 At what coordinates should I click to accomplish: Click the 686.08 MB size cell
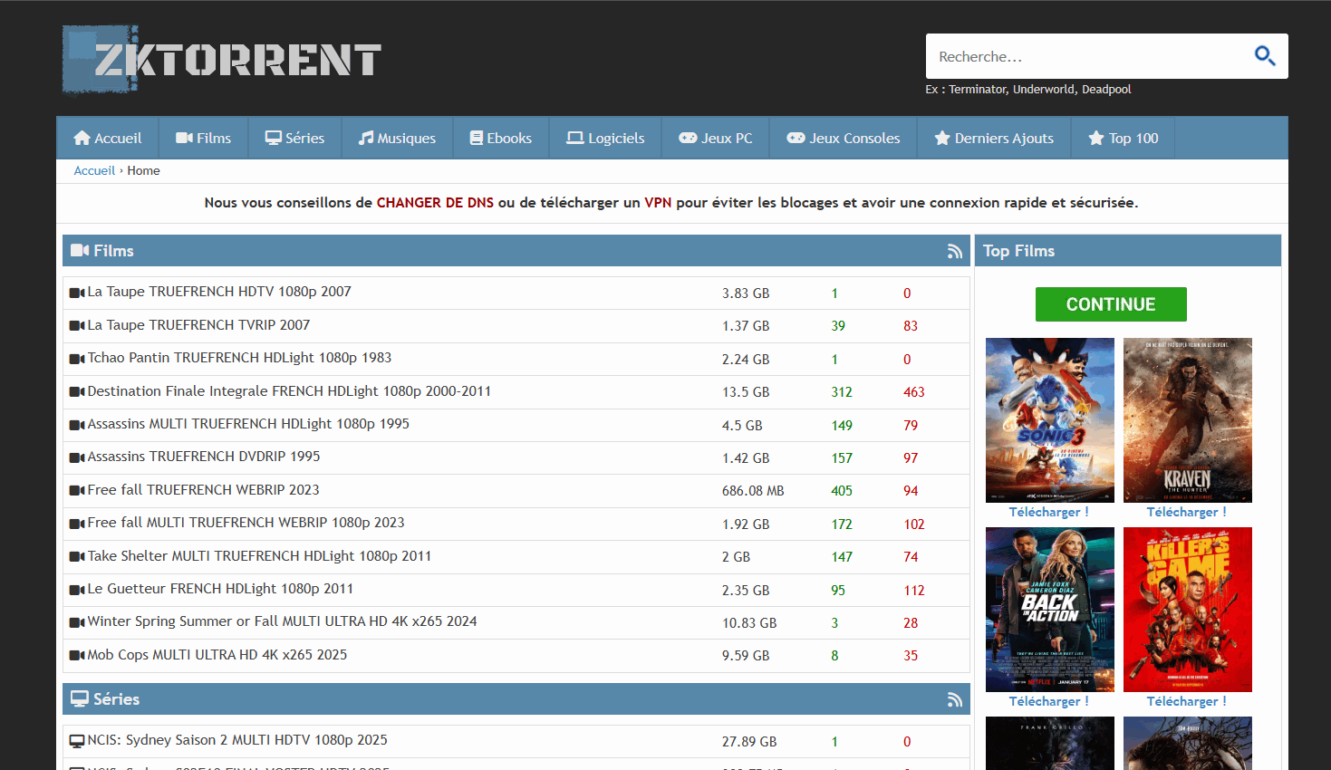[x=753, y=491]
